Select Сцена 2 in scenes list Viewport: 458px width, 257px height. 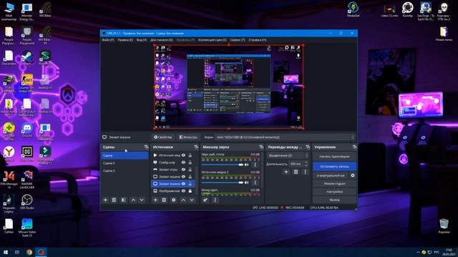(125, 163)
